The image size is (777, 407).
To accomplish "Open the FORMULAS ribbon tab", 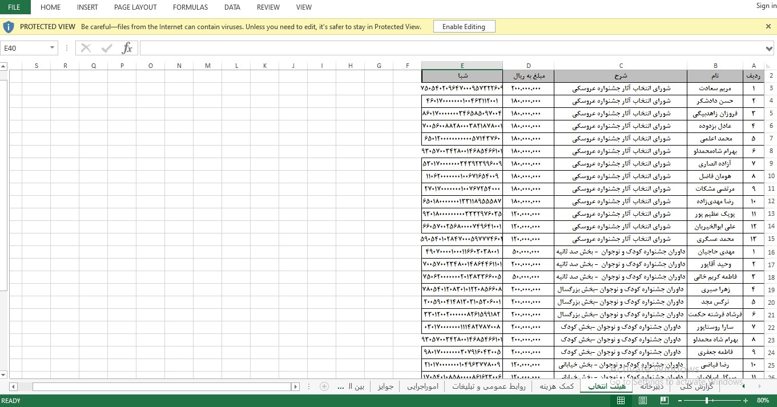I will tap(190, 7).
